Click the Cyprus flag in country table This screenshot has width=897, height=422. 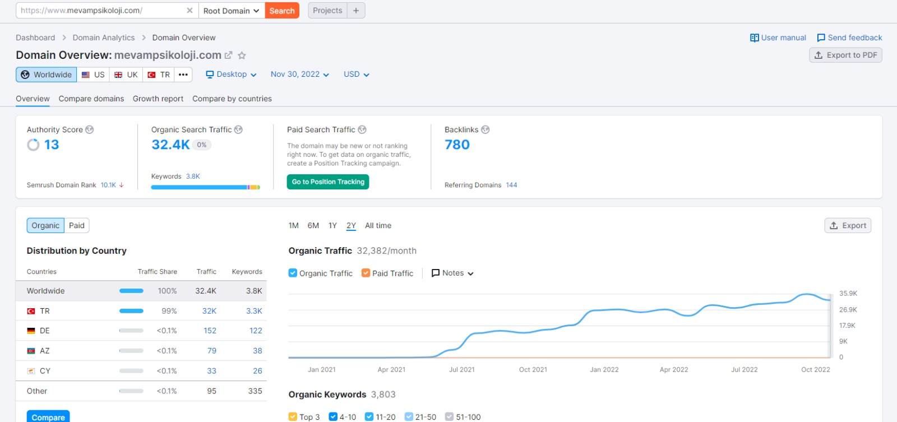pos(31,371)
